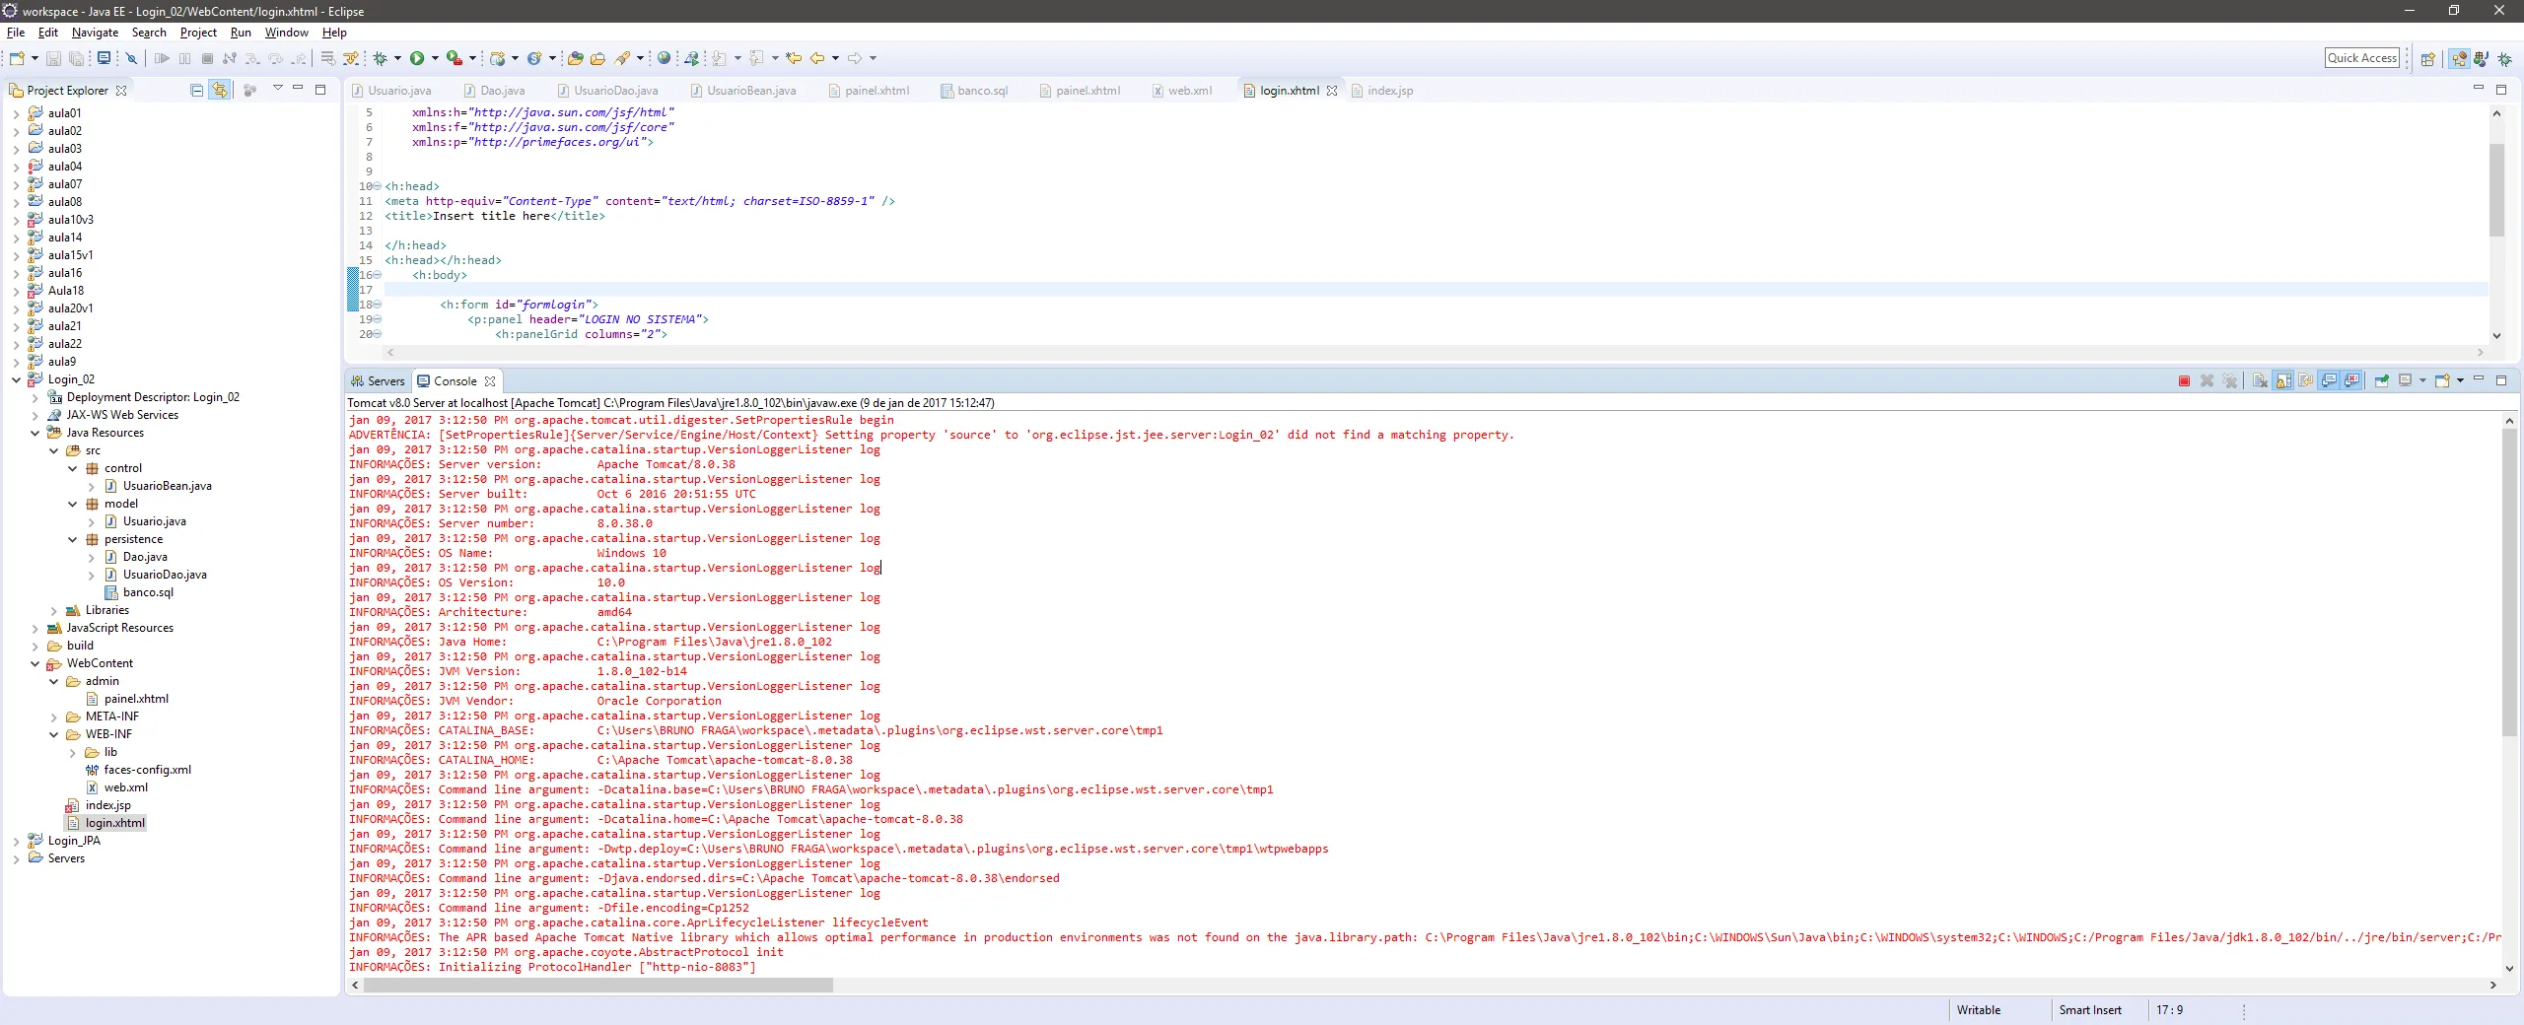This screenshot has height=1025, width=2524.
Task: Click the green Run button in toolbar
Action: (x=417, y=58)
